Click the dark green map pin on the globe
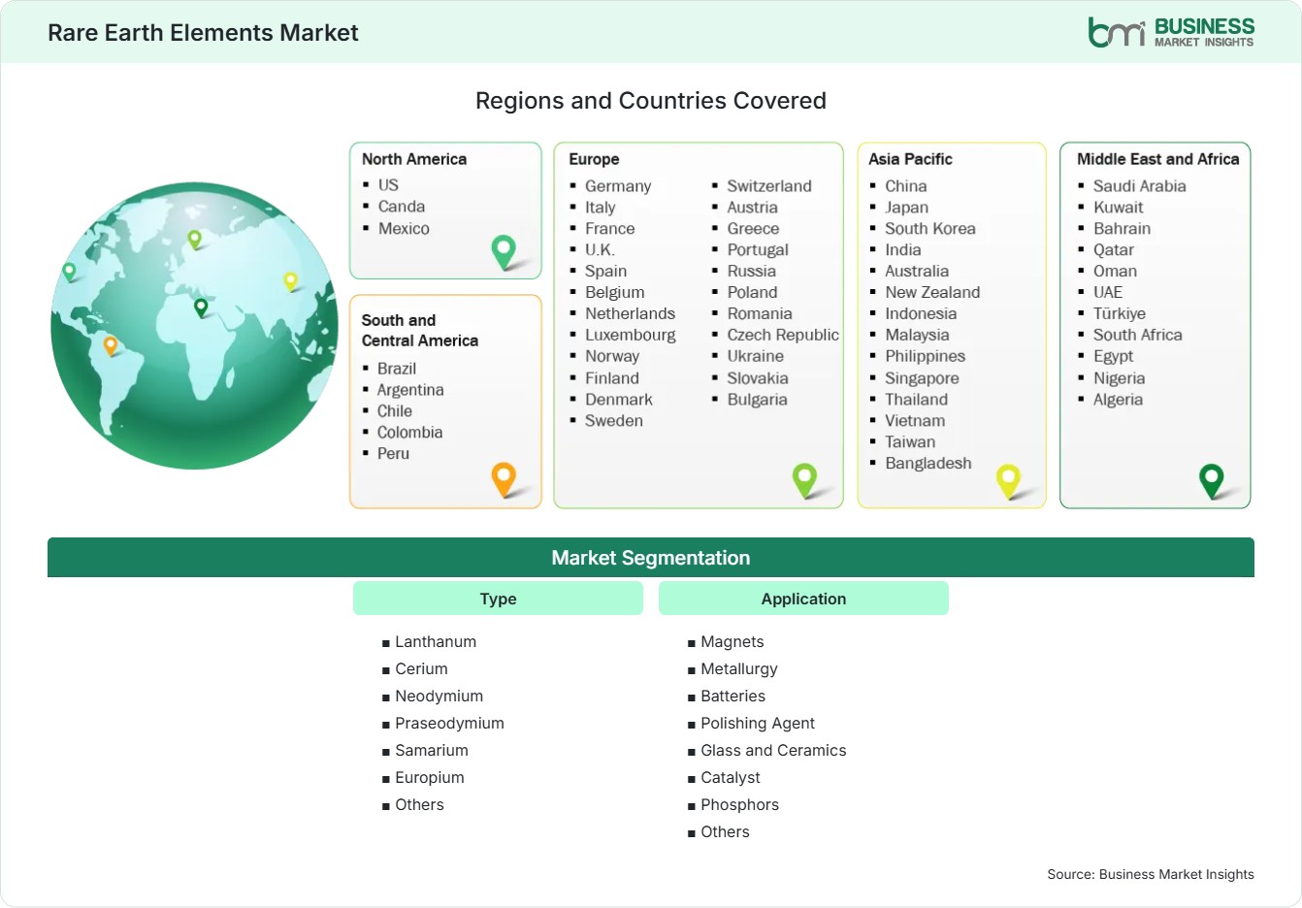 (x=201, y=308)
